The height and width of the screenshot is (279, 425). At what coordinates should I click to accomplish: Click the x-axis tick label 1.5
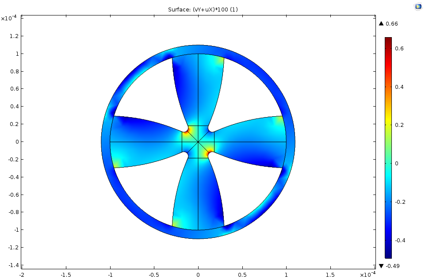pos(330,275)
